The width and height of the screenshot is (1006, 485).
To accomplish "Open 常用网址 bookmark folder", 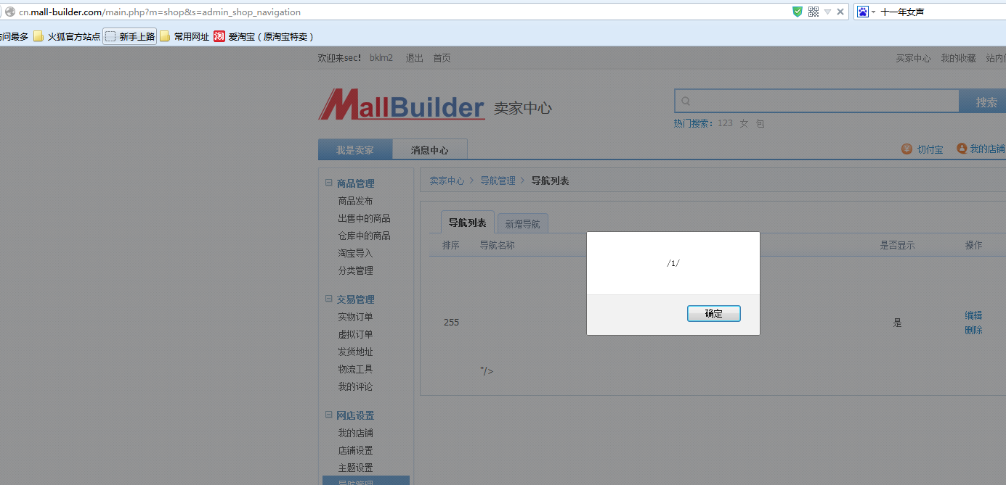I will click(x=184, y=36).
